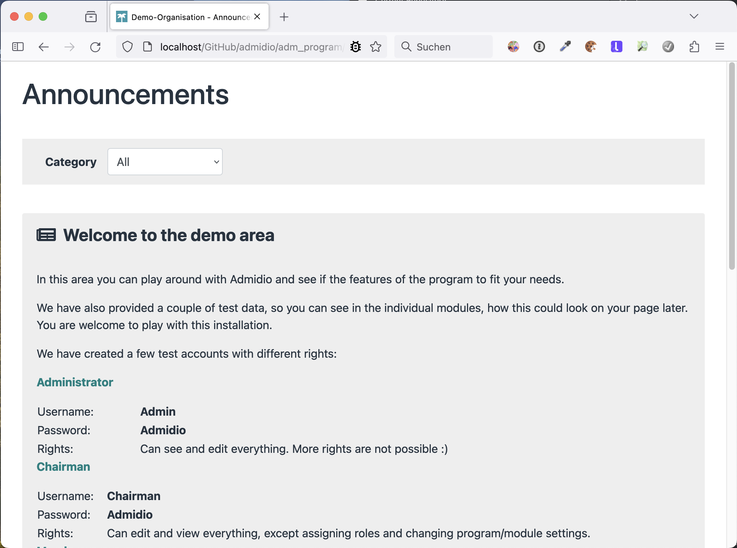Screen dimensions: 737x548
Task: Open the Category dropdown set to All
Action: pyautogui.click(x=165, y=162)
